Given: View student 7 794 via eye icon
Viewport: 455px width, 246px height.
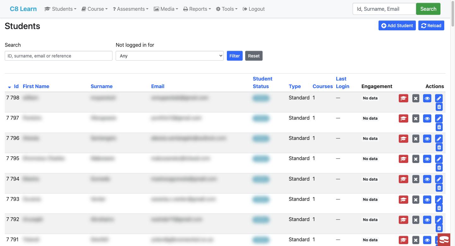Looking at the screenshot, I should (427, 179).
